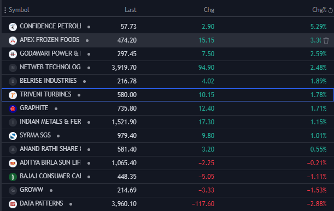The height and width of the screenshot is (211, 334).
Task: Click the Groww G logo icon
Action: click(13, 190)
